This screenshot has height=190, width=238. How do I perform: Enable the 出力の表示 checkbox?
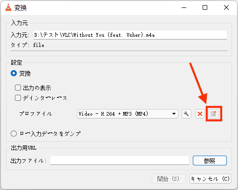tap(18, 87)
